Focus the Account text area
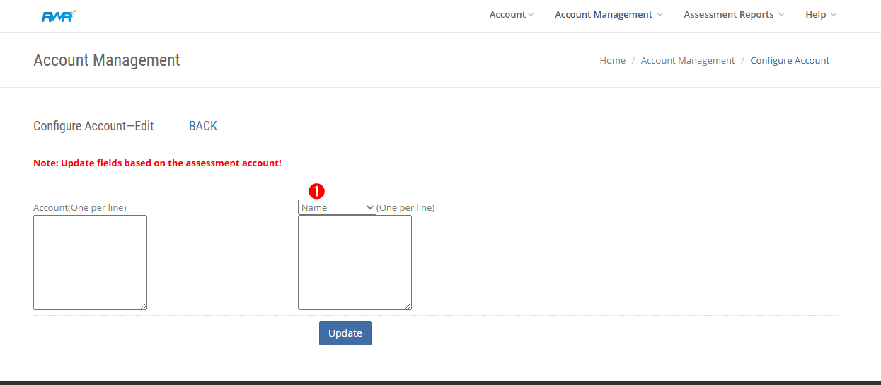The image size is (881, 385). coord(90,262)
